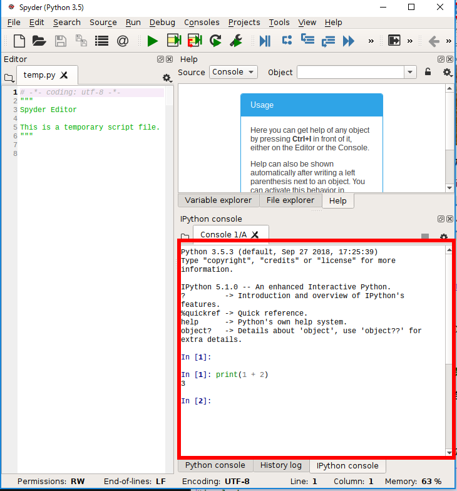Switch to Python console tab

coord(215,465)
